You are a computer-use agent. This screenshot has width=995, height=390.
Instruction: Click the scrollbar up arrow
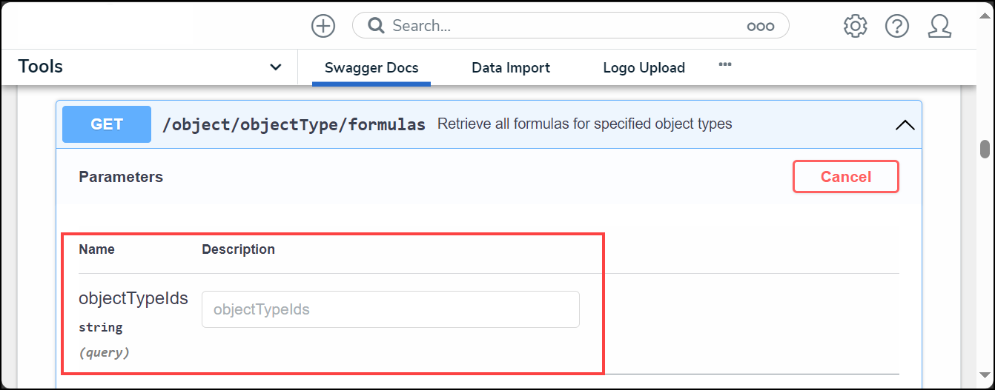point(985,92)
